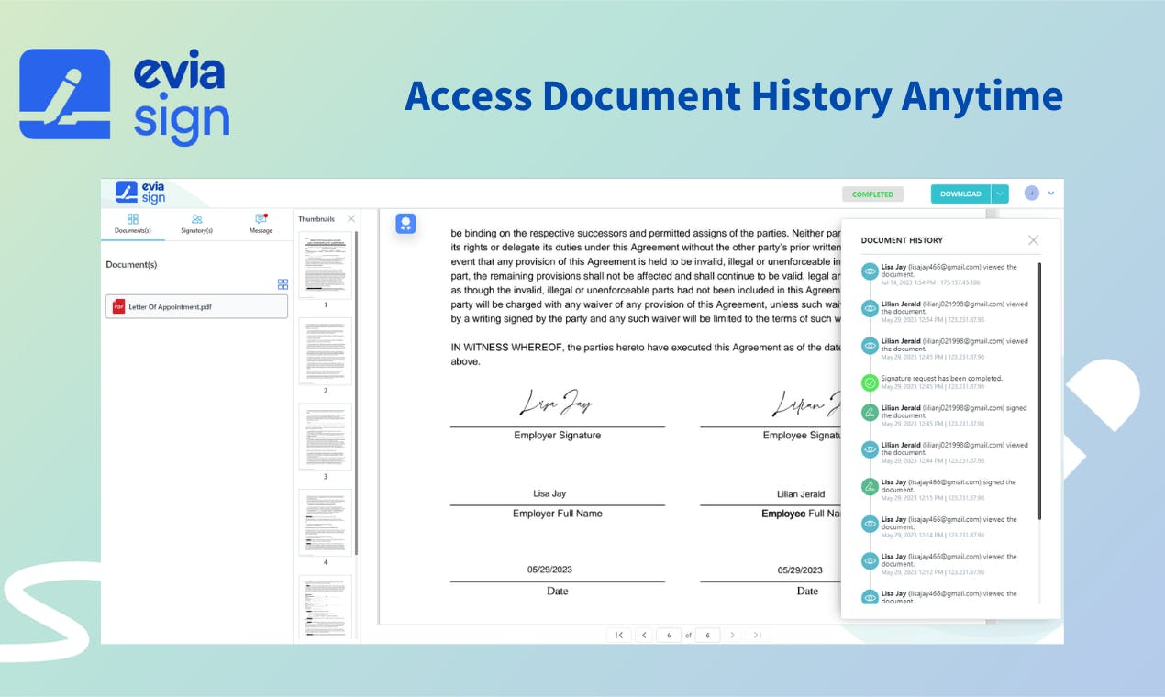This screenshot has height=697, width=1165.
Task: Click the DOWNLOAD button
Action: [x=960, y=194]
